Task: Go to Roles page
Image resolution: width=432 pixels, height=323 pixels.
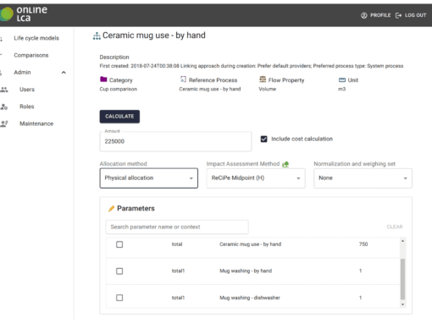Action: coord(27,107)
